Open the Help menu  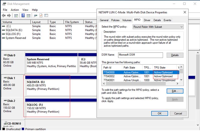click(x=35, y=10)
